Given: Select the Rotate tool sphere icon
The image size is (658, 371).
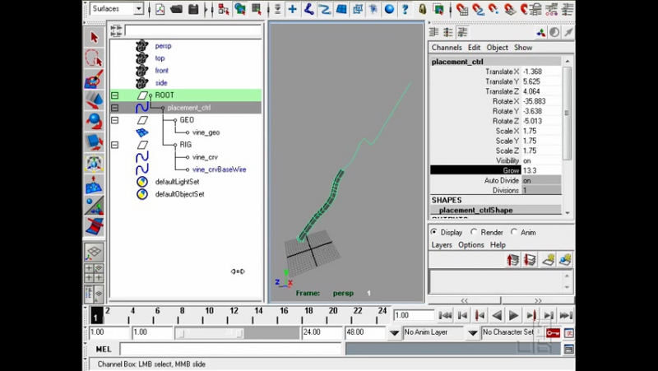Looking at the screenshot, I should pyautogui.click(x=94, y=121).
